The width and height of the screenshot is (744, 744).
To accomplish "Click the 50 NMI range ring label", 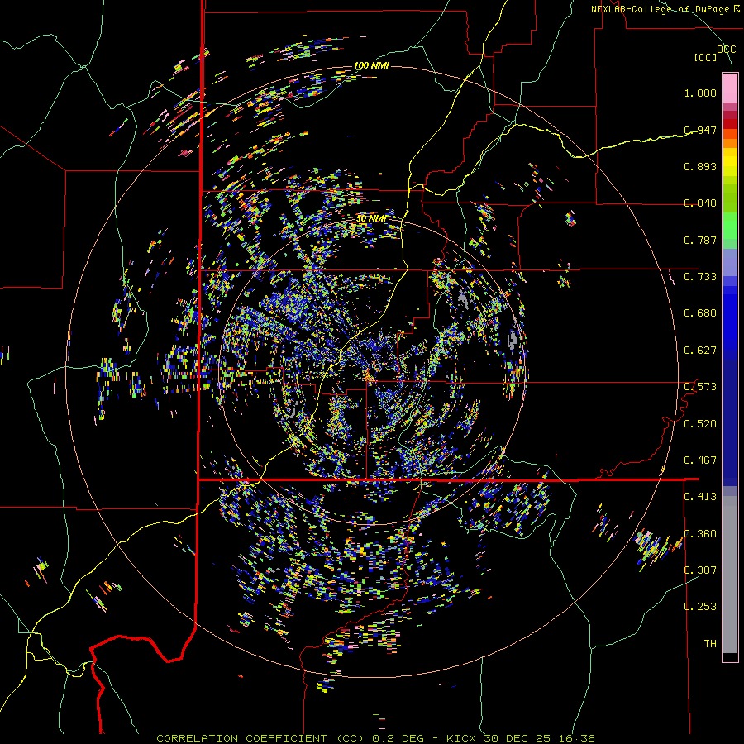I will [371, 219].
